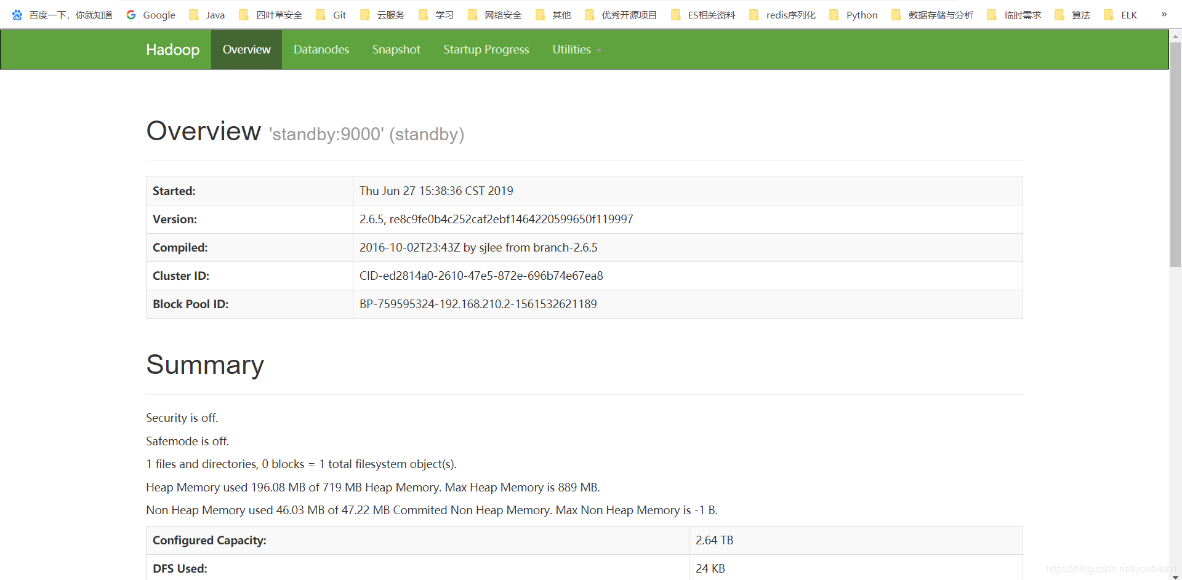The width and height of the screenshot is (1182, 580).
Task: Open the 优秀开源项目 bookmarks folder
Action: 621,15
